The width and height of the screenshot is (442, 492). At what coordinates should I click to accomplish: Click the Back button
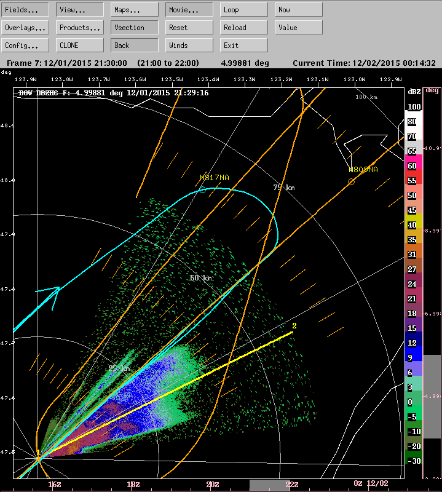[135, 46]
